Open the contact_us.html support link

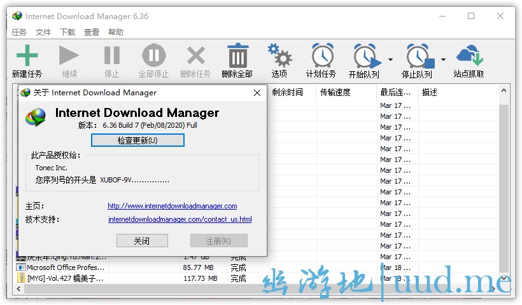click(x=180, y=220)
